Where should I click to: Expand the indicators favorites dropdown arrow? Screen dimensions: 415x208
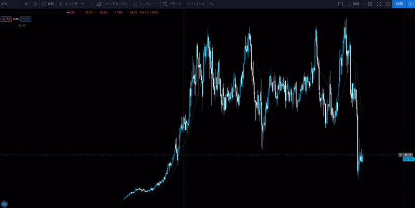click(92, 4)
